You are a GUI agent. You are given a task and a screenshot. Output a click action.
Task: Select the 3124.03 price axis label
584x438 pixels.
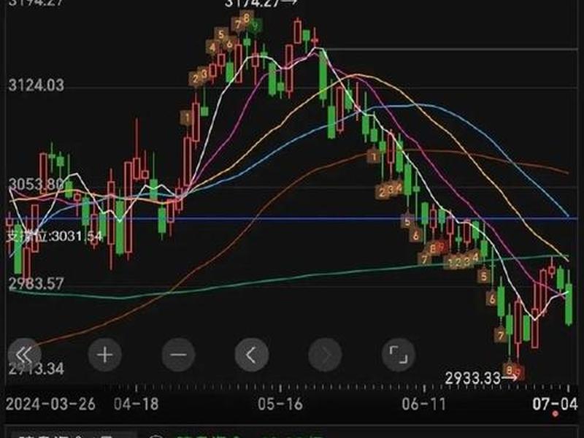click(36, 85)
